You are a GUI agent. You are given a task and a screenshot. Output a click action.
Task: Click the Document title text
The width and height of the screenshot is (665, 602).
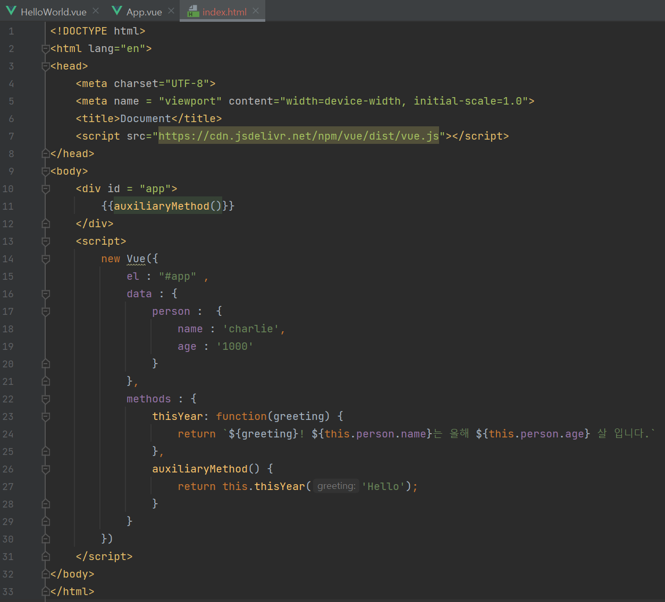tap(146, 119)
